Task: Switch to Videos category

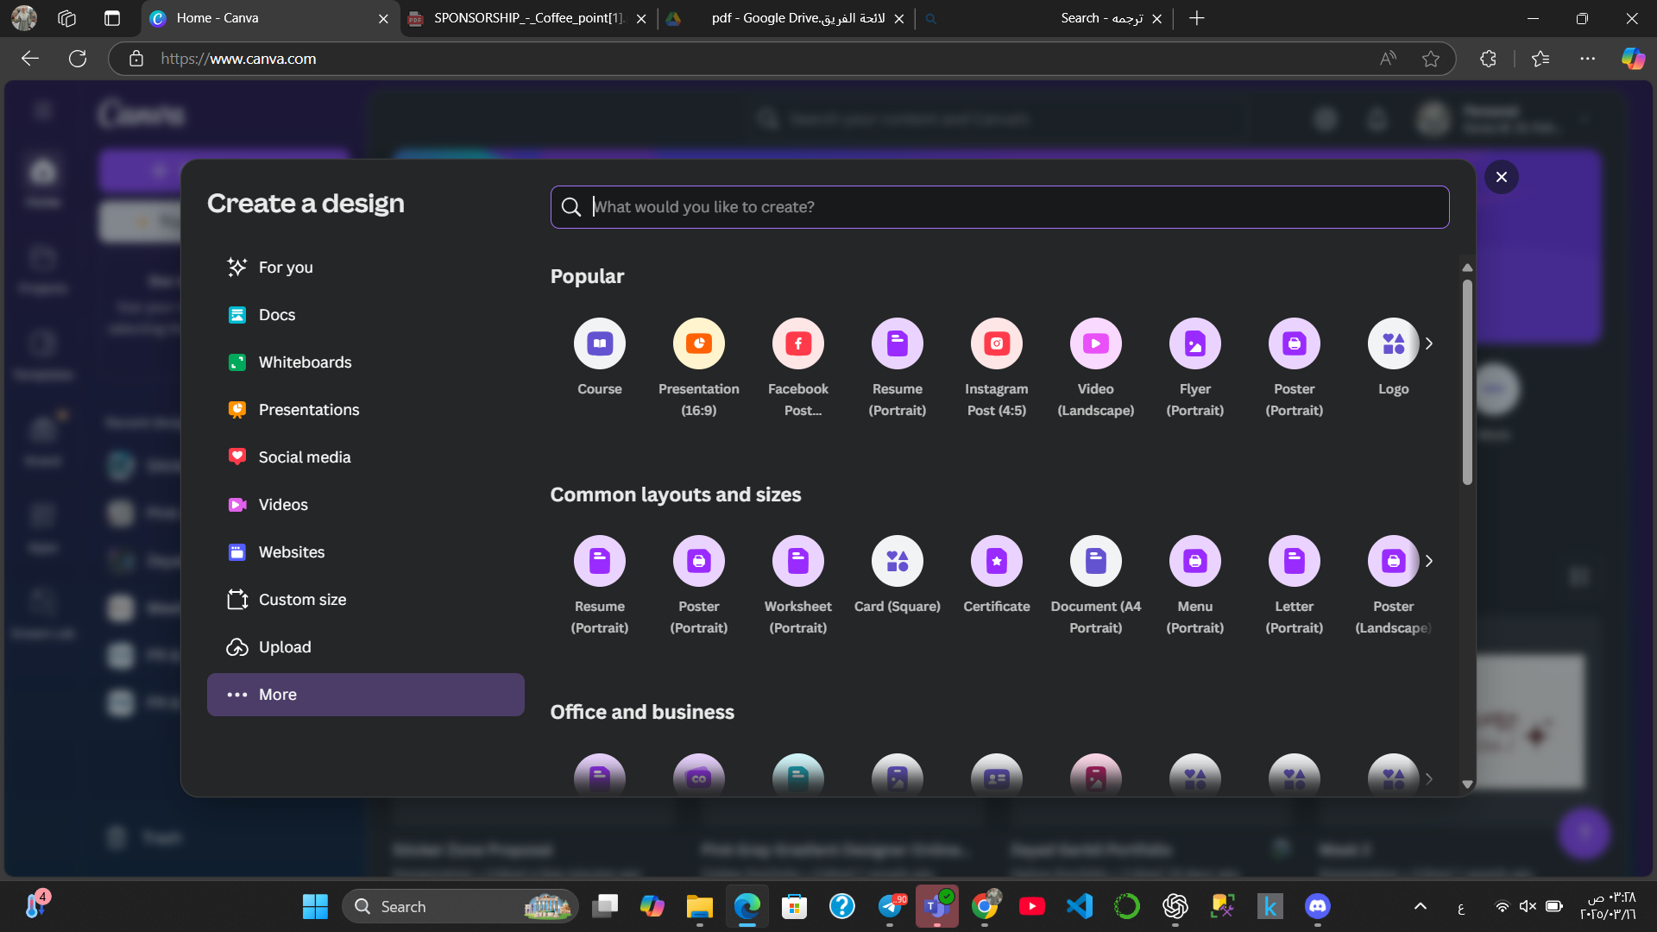Action: point(365,505)
